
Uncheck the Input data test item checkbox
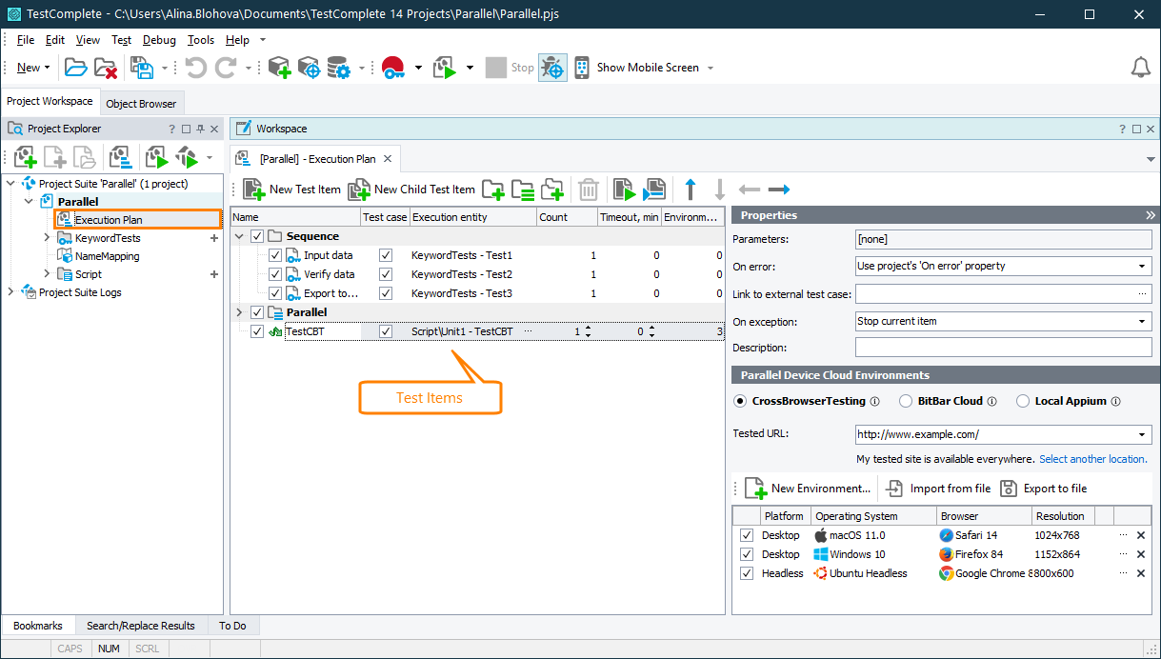click(275, 255)
